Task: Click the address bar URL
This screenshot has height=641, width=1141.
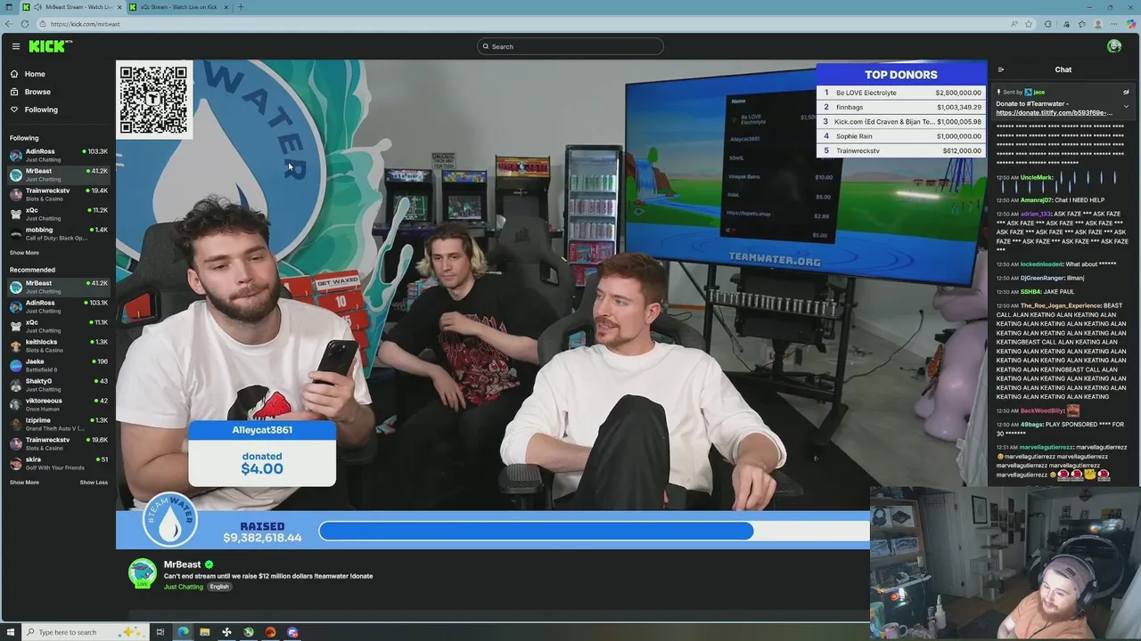Action: tap(85, 24)
